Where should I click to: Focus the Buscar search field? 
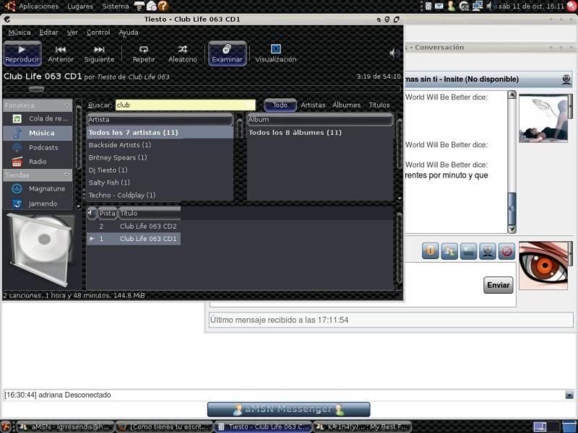click(186, 105)
